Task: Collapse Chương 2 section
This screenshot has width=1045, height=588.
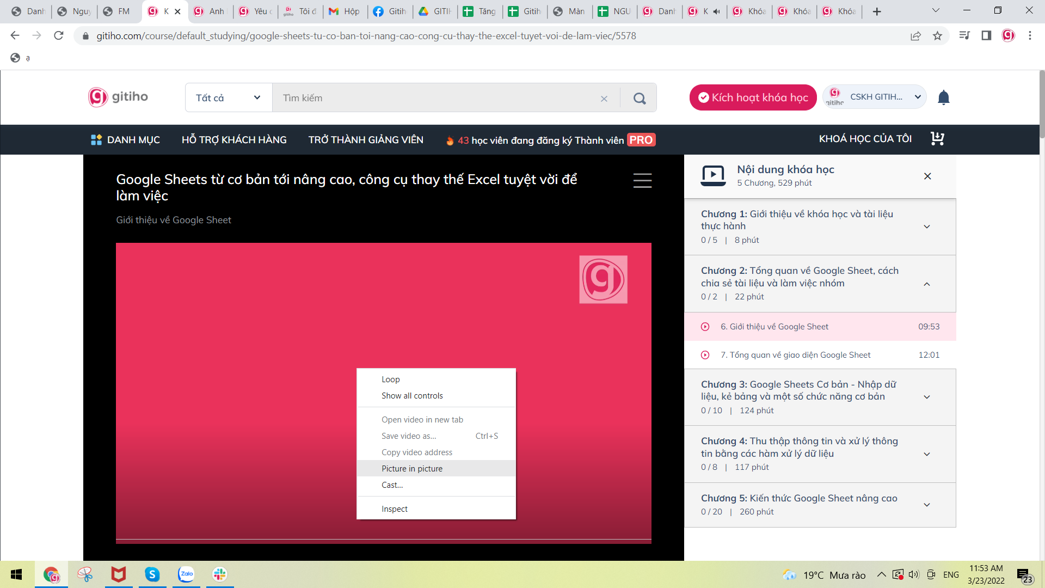Action: point(927,284)
